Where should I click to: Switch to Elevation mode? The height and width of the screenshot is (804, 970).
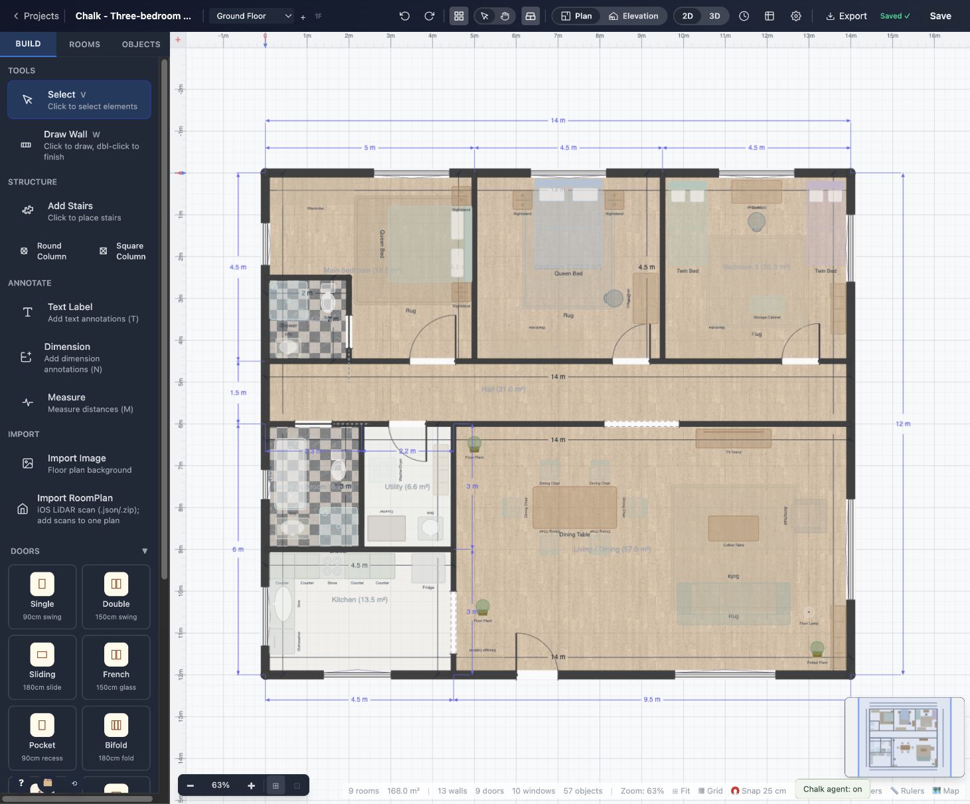click(x=633, y=16)
